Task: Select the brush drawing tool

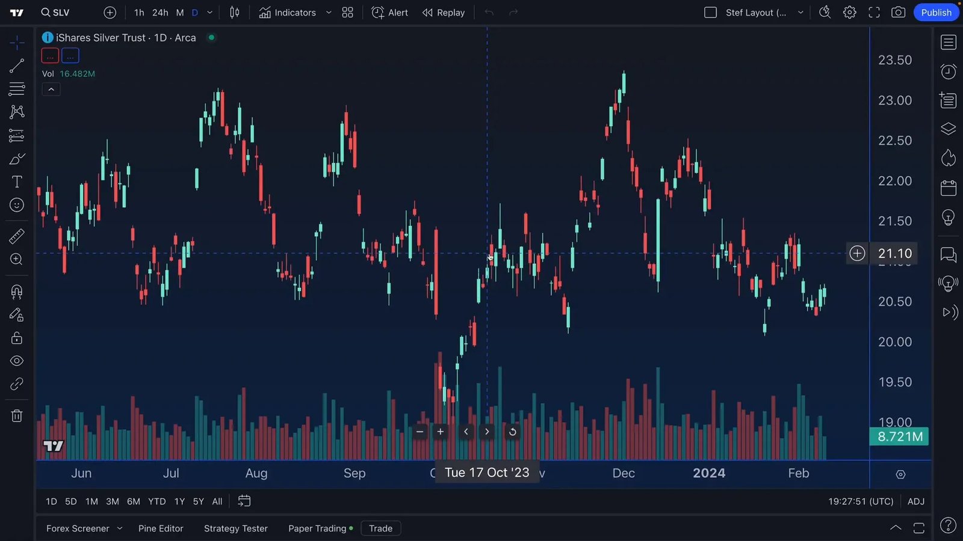Action: (17, 159)
